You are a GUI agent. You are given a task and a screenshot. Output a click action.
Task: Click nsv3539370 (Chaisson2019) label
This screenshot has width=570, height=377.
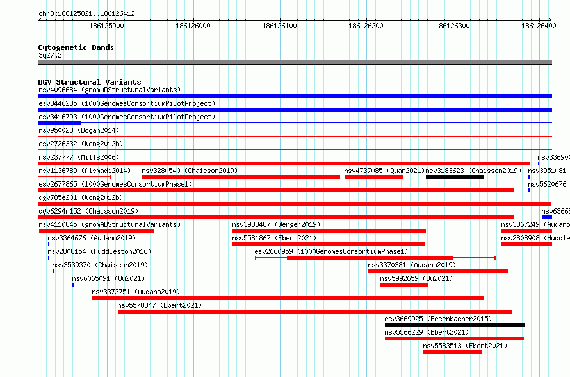click(100, 265)
